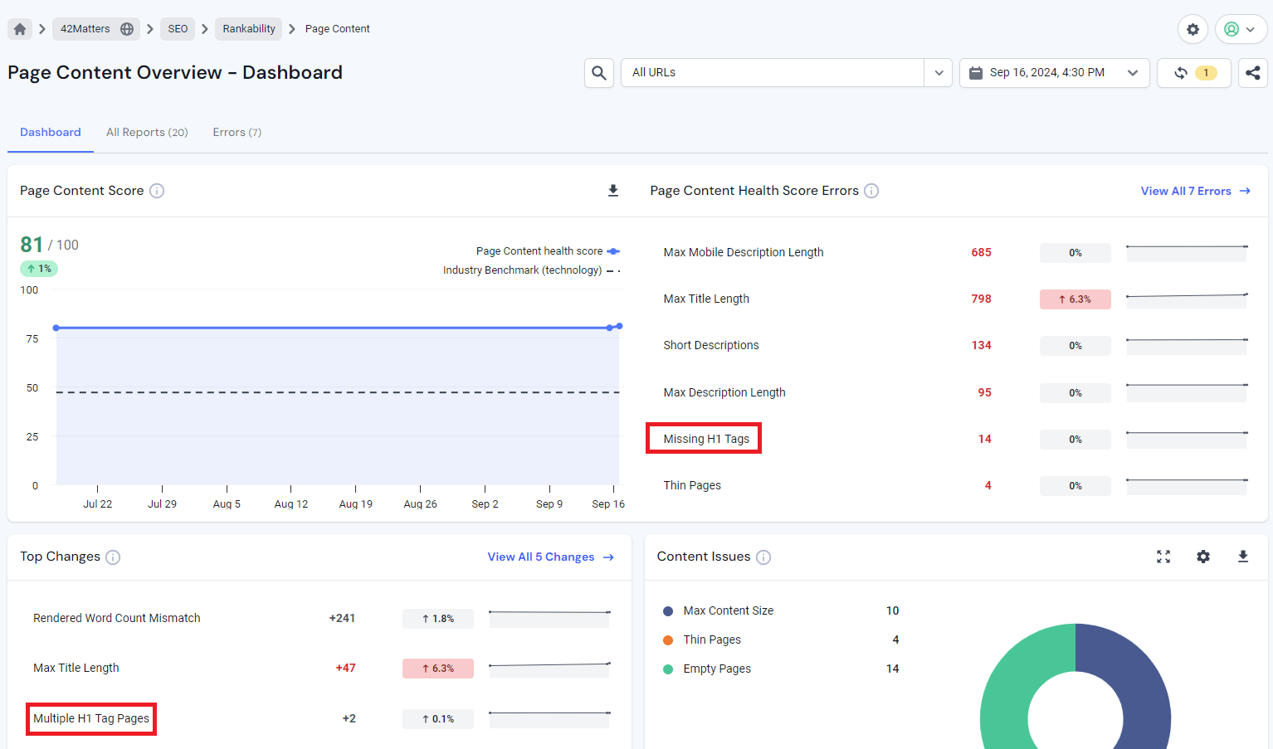Image resolution: width=1273 pixels, height=749 pixels.
Task: Show info for Page Content Score
Action: coord(157,191)
